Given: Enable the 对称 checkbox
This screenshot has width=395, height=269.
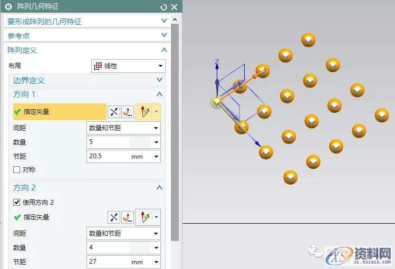Looking at the screenshot, I should [17, 169].
